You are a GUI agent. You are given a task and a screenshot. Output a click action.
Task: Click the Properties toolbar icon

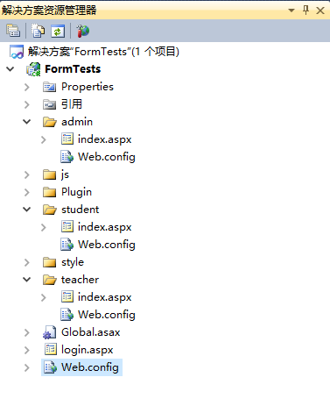click(x=13, y=31)
